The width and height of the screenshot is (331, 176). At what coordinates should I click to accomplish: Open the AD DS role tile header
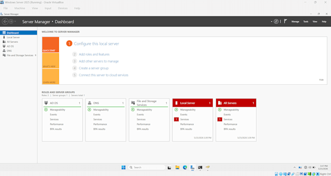click(62, 103)
